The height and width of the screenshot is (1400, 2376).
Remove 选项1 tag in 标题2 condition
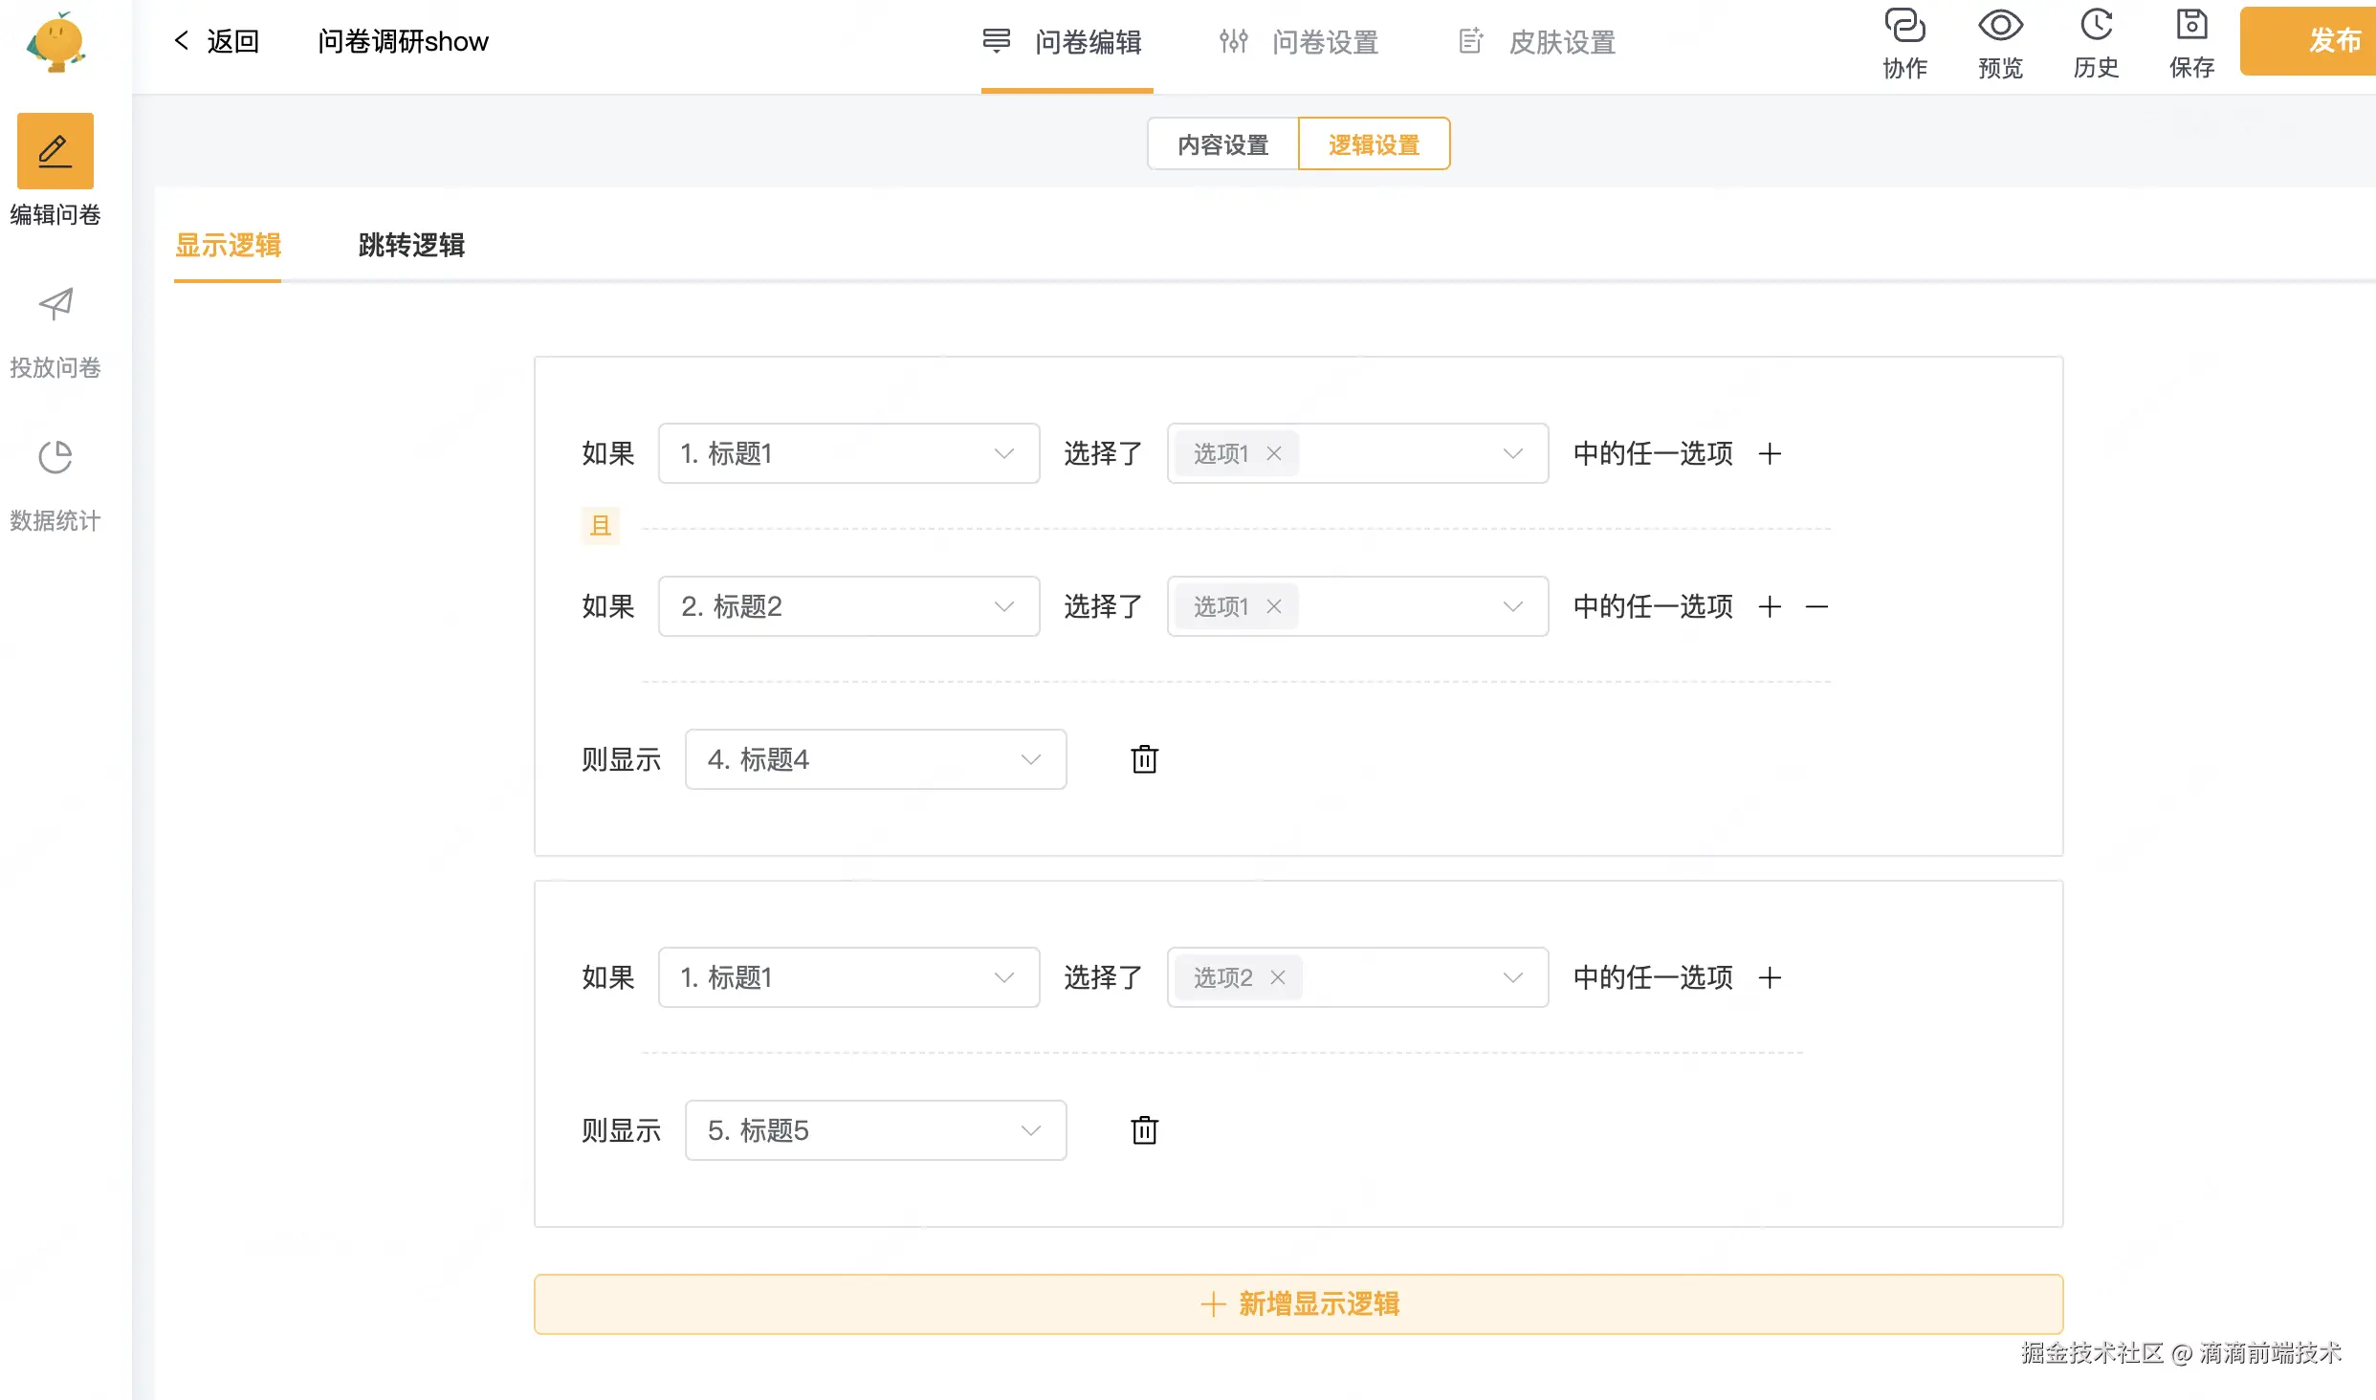pyautogui.click(x=1274, y=606)
